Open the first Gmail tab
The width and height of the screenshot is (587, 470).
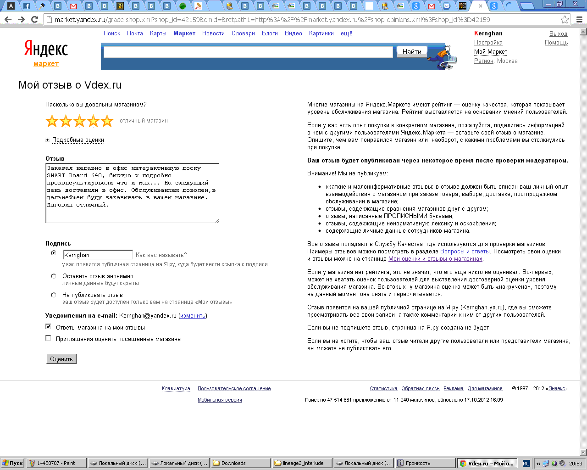coord(73,6)
